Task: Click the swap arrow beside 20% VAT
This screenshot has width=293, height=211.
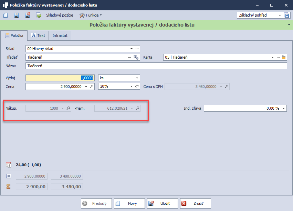Action: tap(137, 87)
